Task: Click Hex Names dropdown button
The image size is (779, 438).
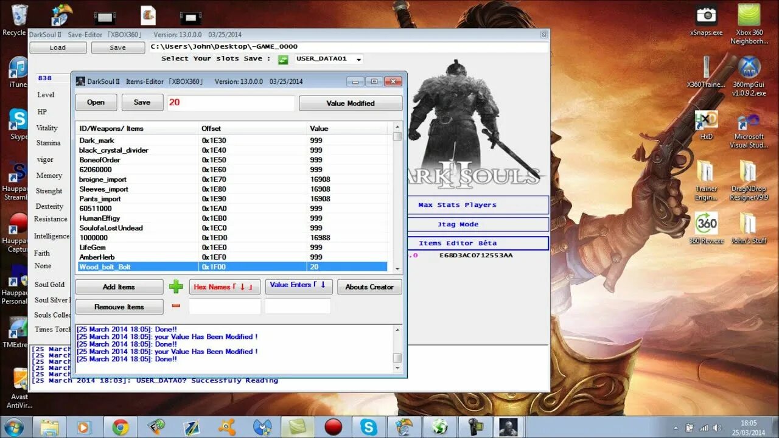Action: click(x=225, y=287)
